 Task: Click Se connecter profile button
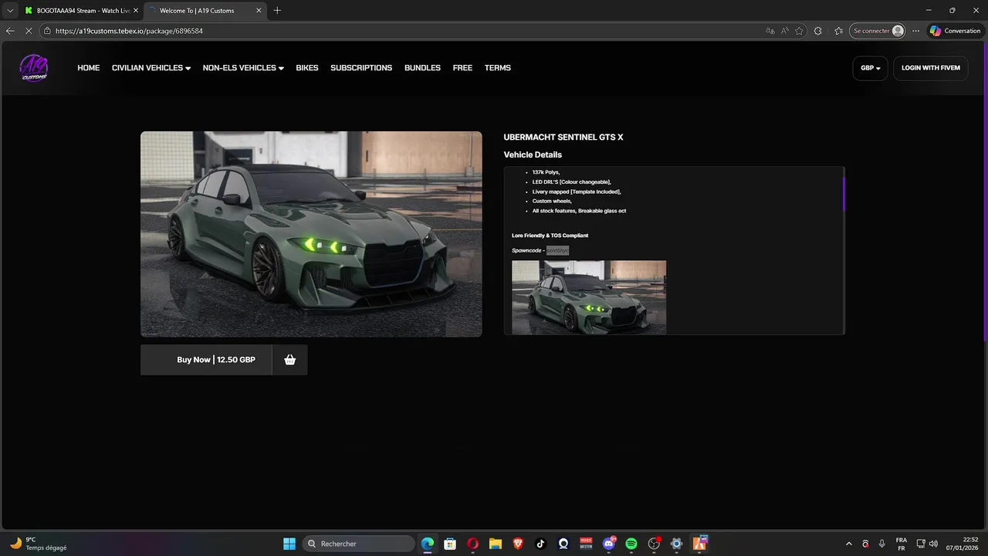[x=878, y=31]
